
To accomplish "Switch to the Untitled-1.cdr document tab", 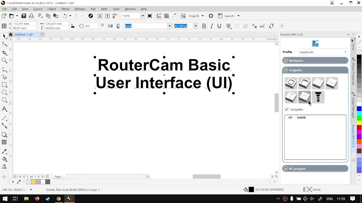I will pyautogui.click(x=24, y=34).
